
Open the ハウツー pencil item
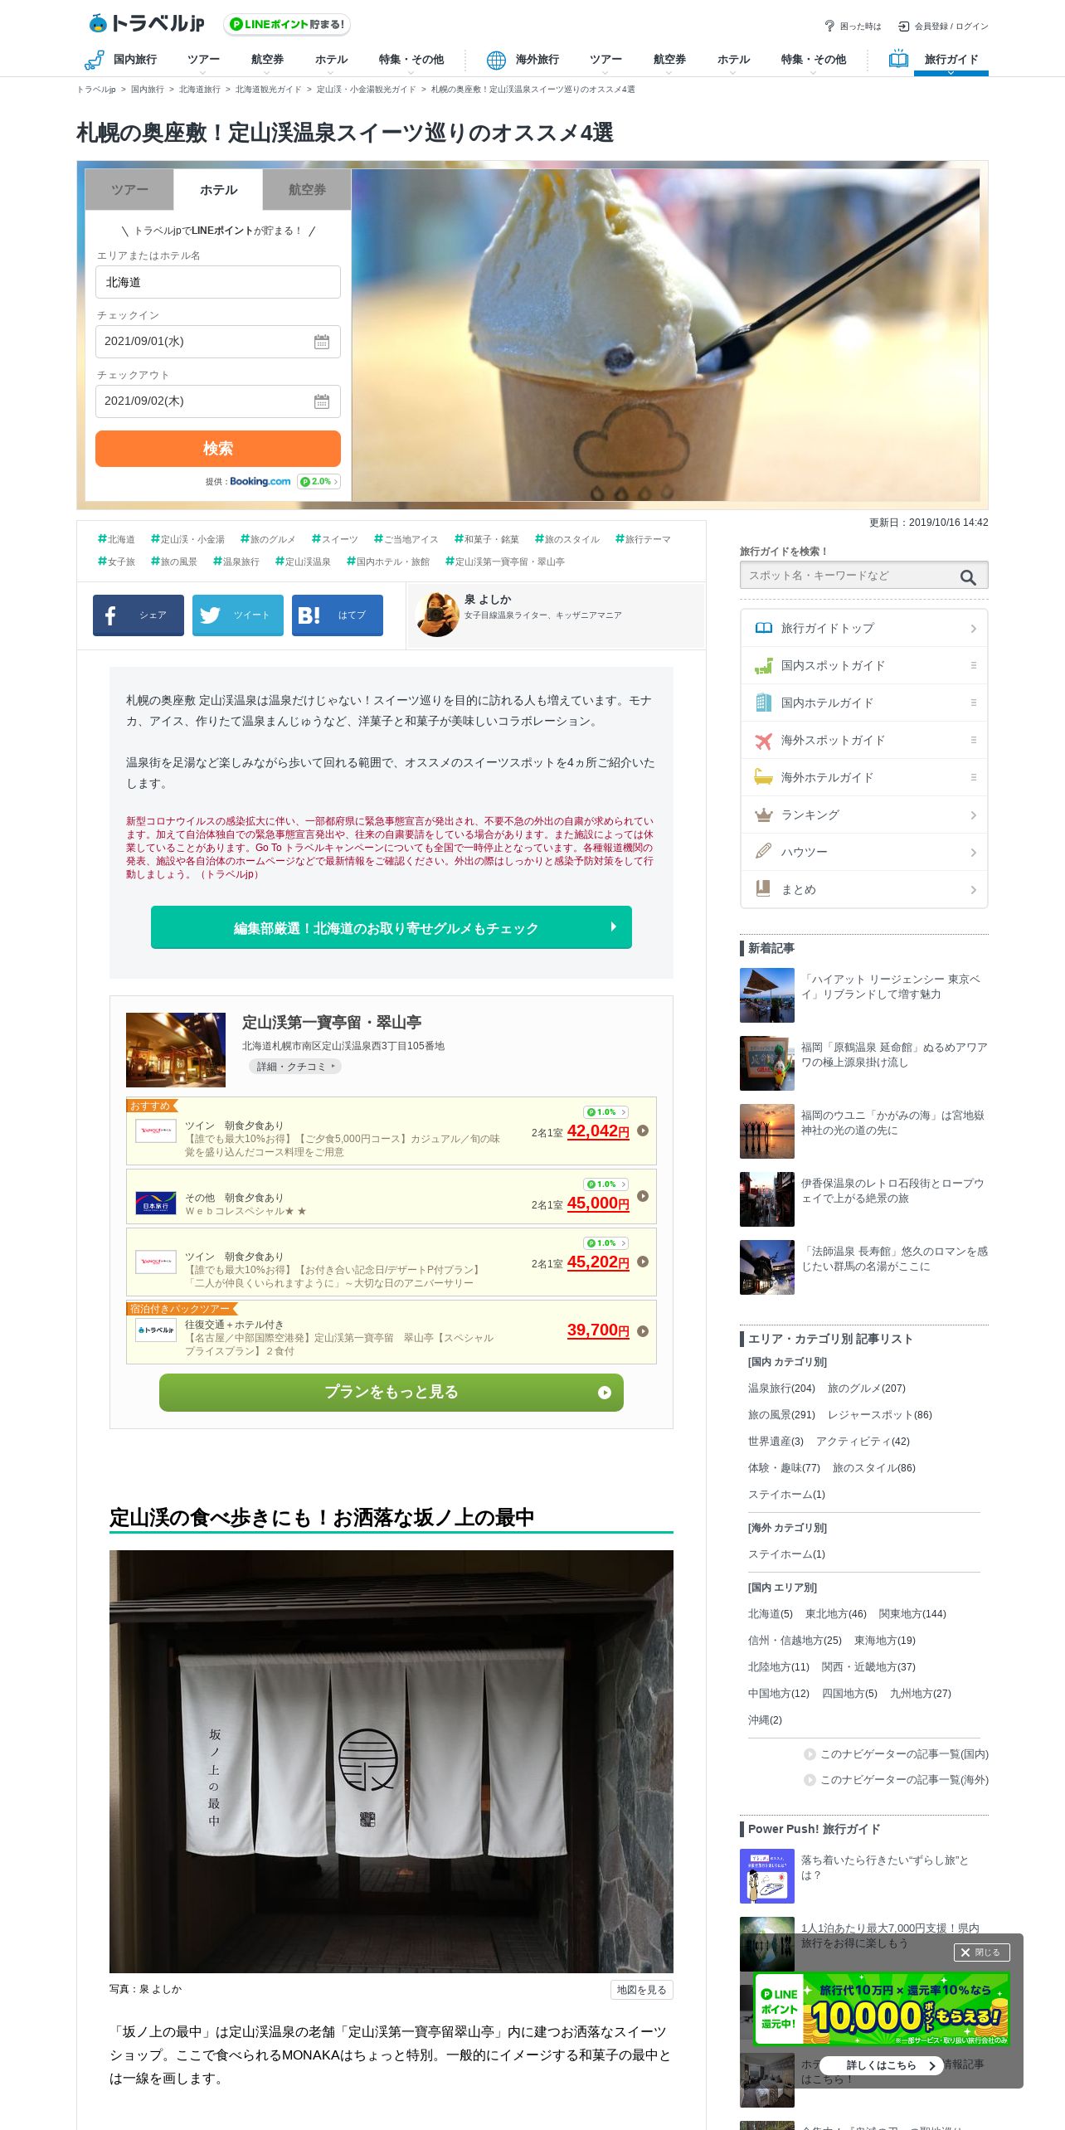pos(864,852)
